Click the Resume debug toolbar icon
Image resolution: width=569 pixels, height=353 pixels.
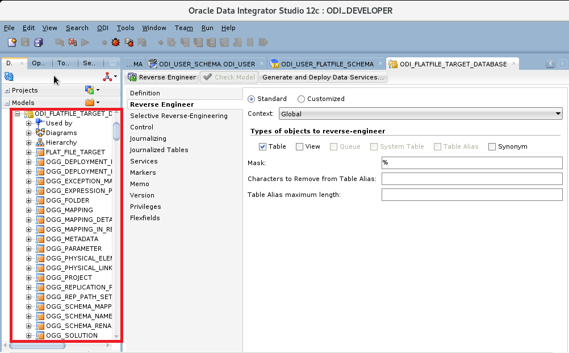[263, 43]
